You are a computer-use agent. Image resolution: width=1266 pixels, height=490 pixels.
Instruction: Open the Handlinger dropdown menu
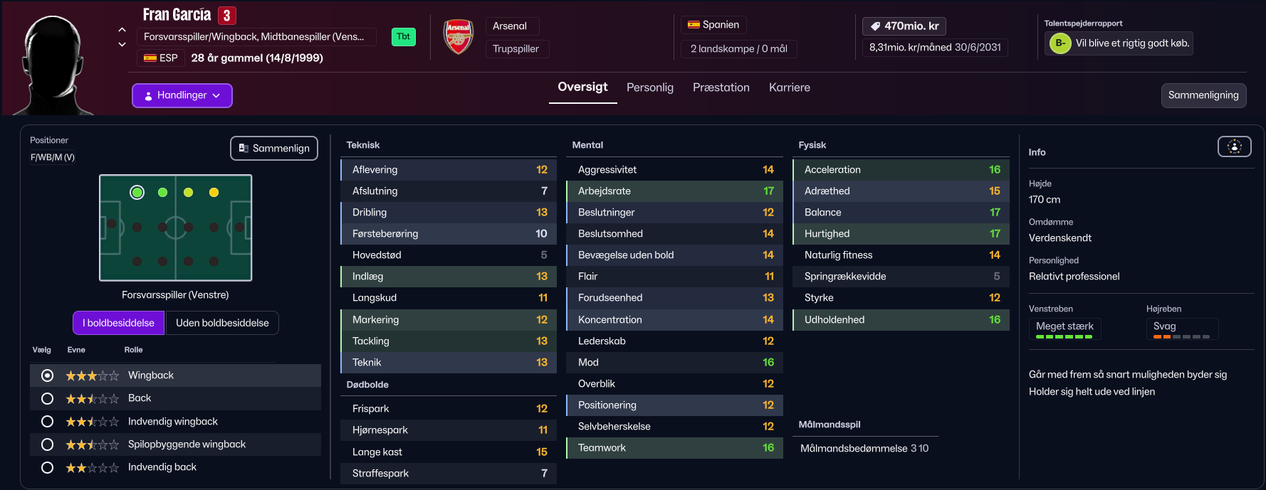coord(182,95)
